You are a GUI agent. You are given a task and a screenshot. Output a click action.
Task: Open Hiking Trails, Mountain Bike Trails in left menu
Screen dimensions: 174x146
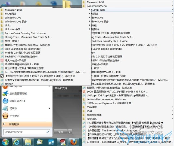coord(45,37)
